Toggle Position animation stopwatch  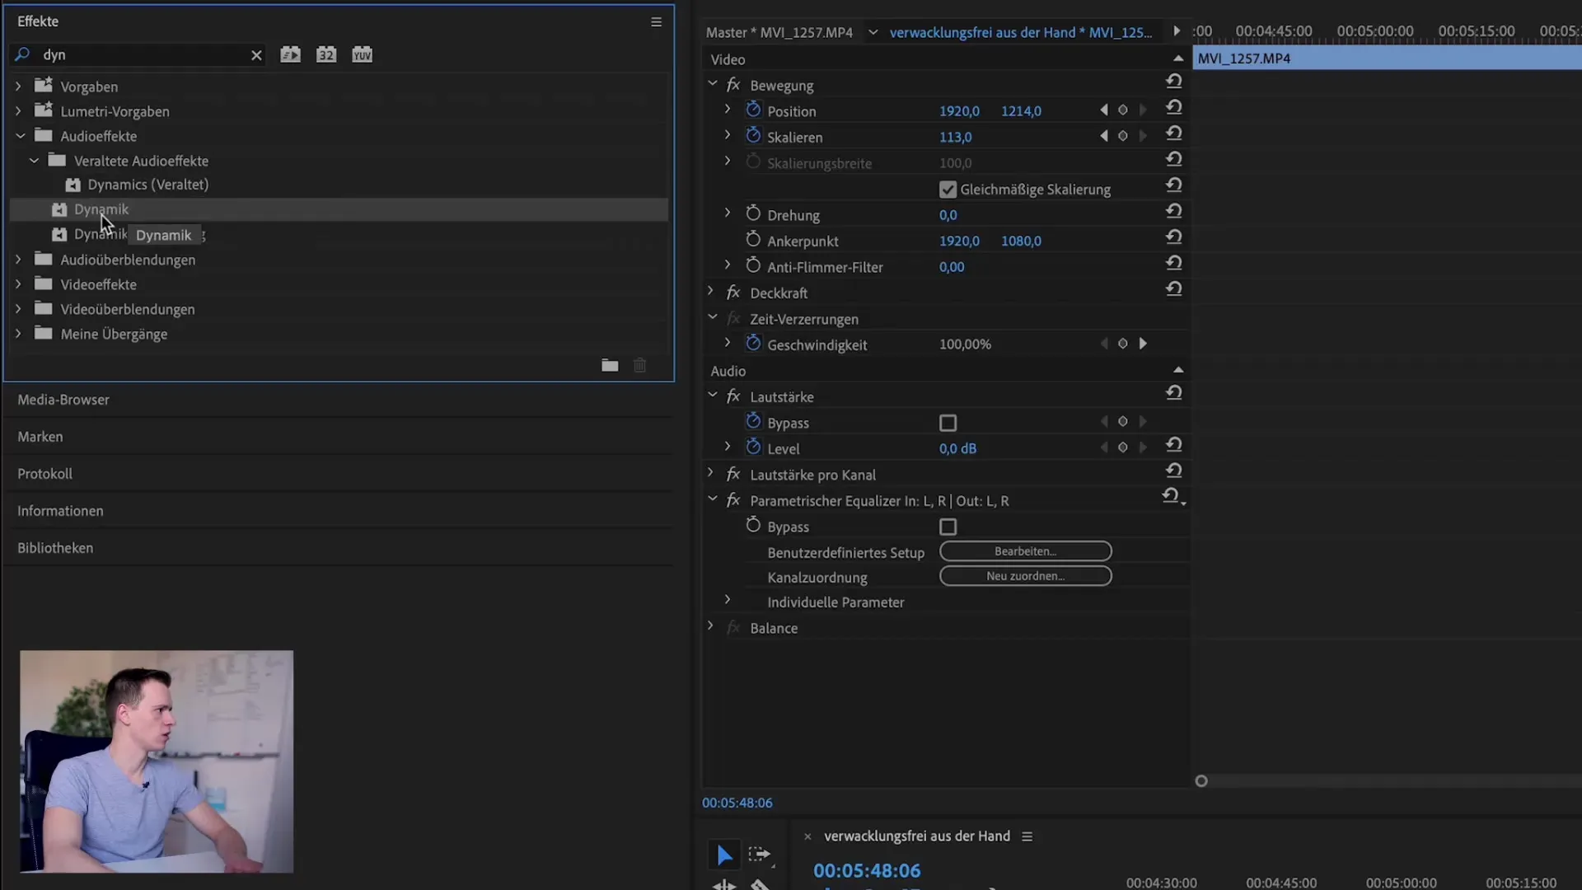[x=752, y=110]
